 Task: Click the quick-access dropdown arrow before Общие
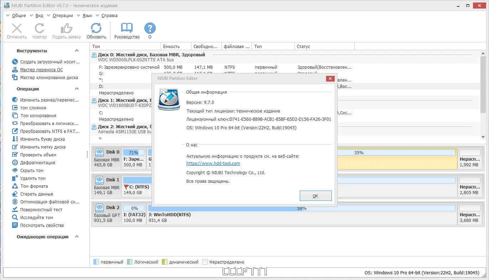[7, 16]
